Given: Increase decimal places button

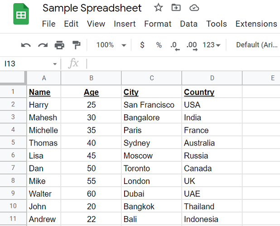Looking at the screenshot, I should (191, 45).
